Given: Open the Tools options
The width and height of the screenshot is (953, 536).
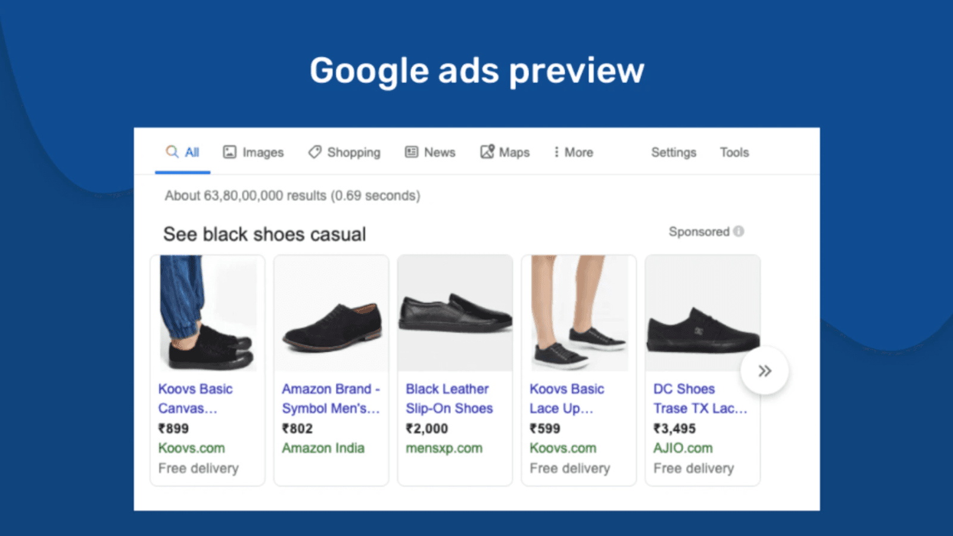Looking at the screenshot, I should 734,152.
